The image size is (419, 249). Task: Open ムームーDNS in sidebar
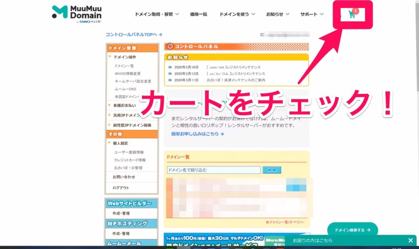click(x=125, y=89)
